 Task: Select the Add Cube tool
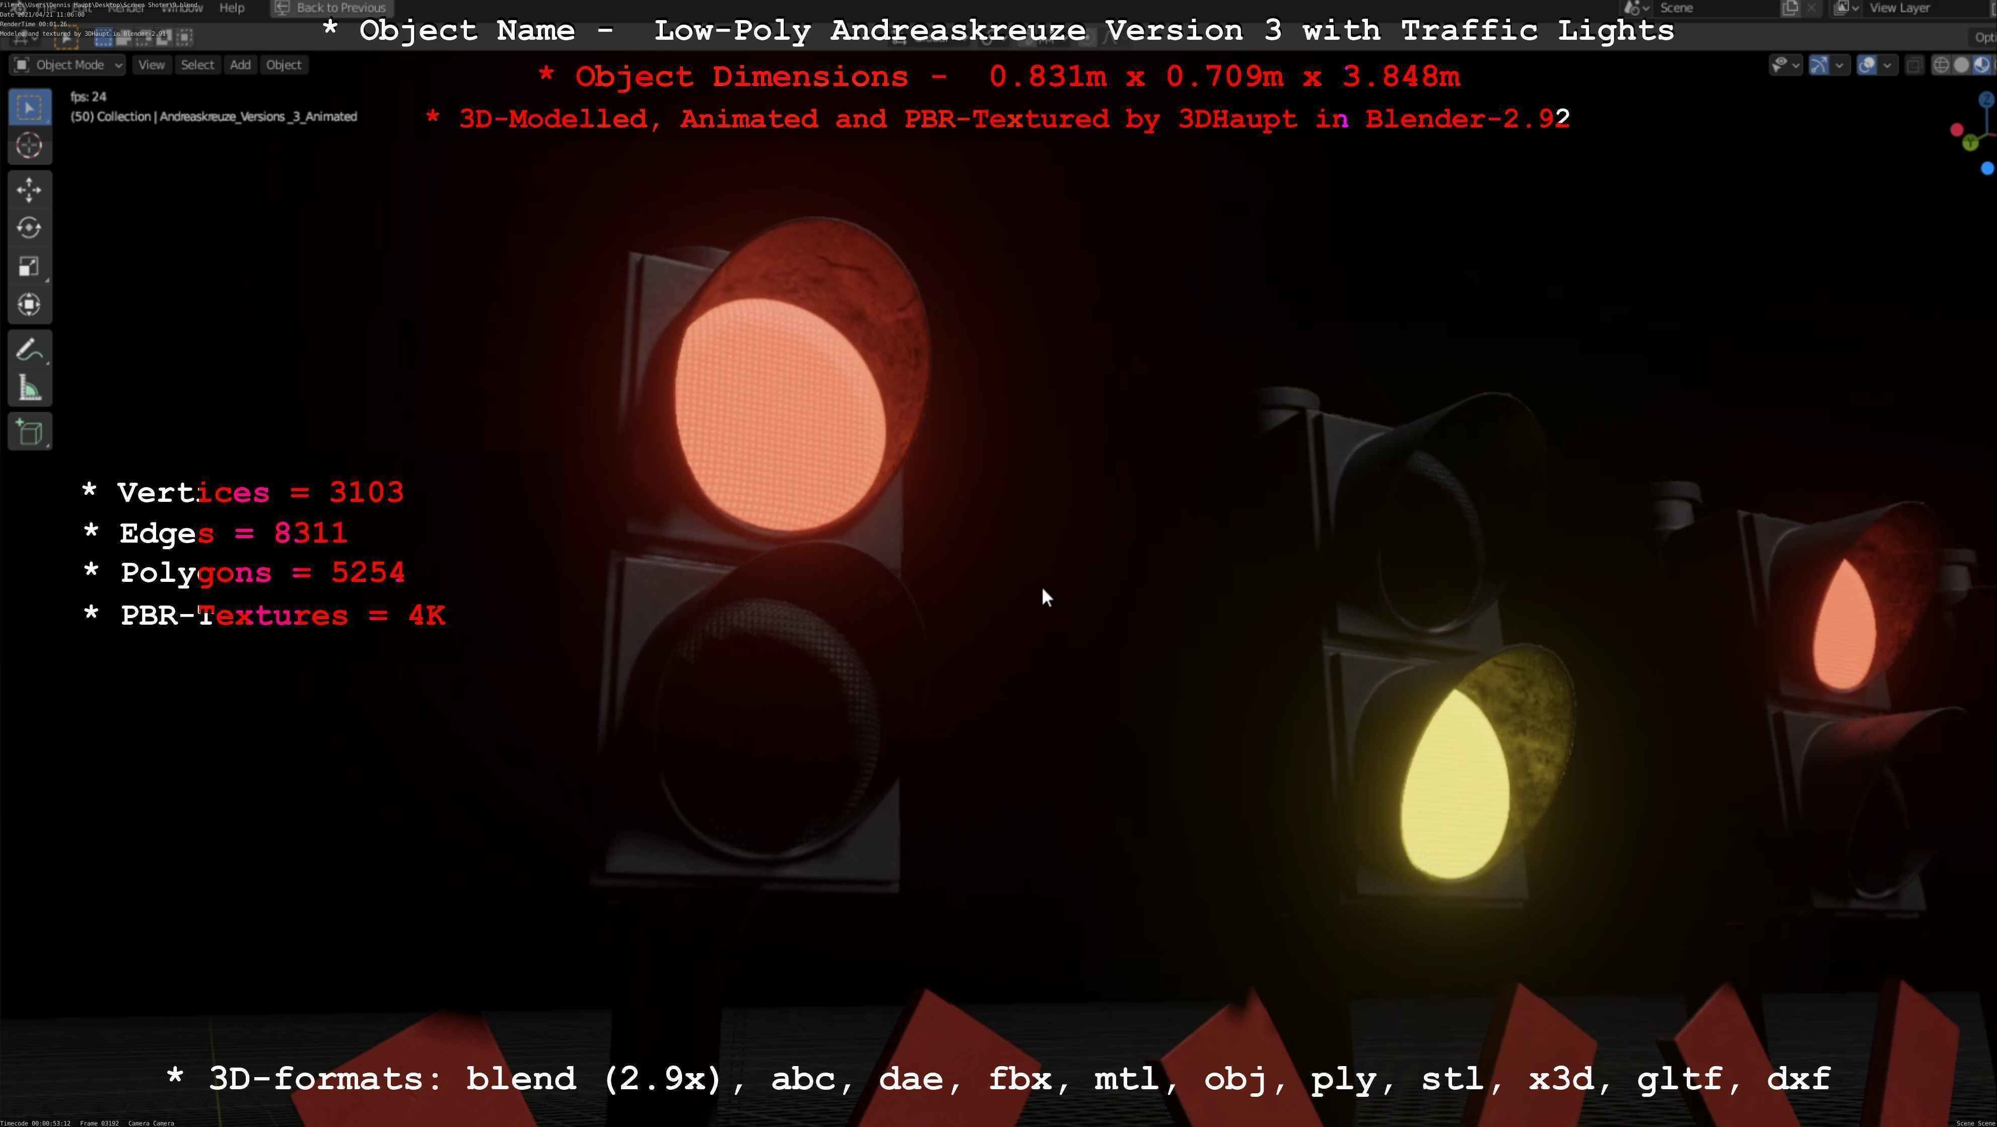[29, 432]
